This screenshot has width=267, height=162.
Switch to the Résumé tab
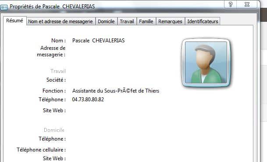[14, 21]
